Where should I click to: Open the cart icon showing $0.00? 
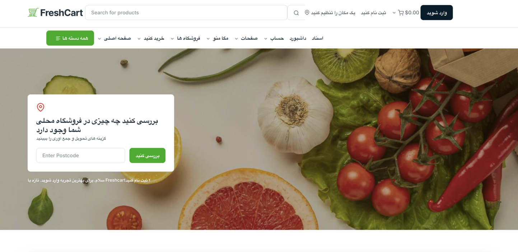click(401, 13)
